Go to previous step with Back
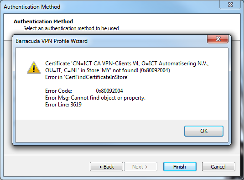The height and width of the screenshot is (180, 244). [106, 167]
